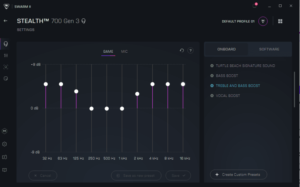Open the headset section in sidebar
Image resolution: width=300 pixels, height=187 pixels.
(5, 44)
